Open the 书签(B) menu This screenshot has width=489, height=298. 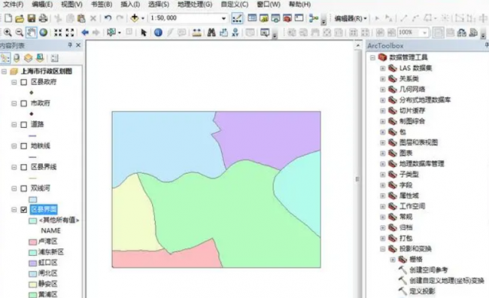point(102,5)
